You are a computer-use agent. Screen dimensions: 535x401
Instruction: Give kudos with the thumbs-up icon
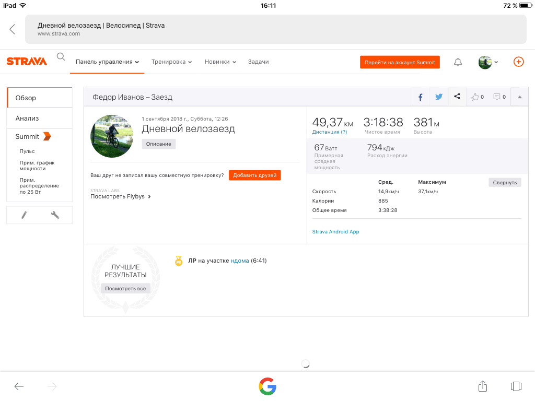478,97
